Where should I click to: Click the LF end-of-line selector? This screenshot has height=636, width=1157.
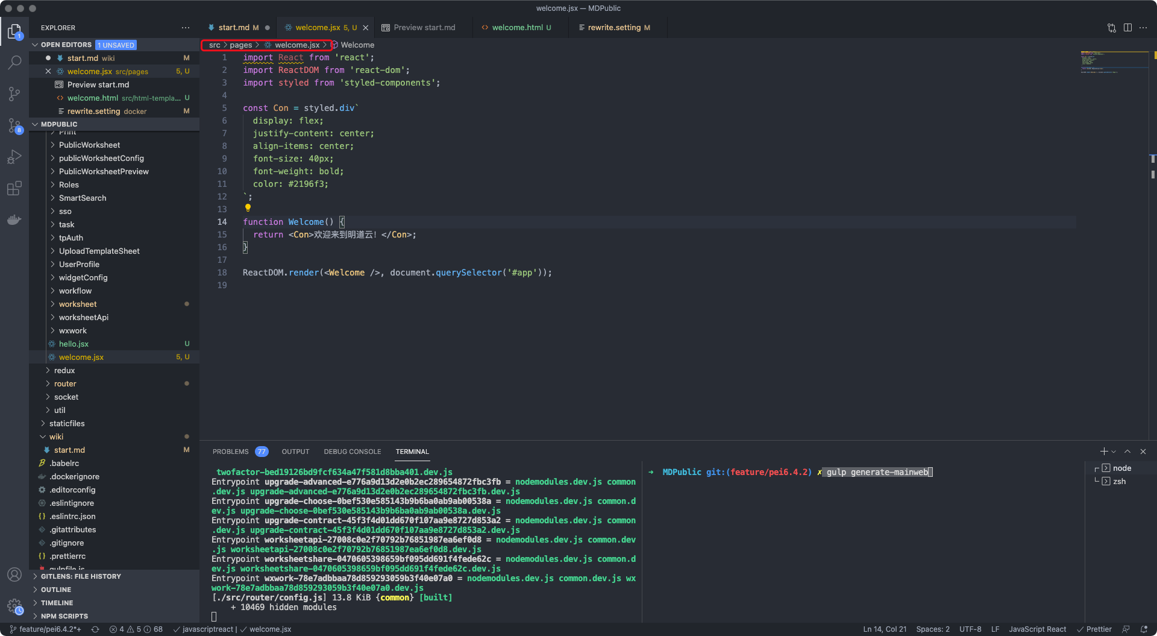pos(995,629)
